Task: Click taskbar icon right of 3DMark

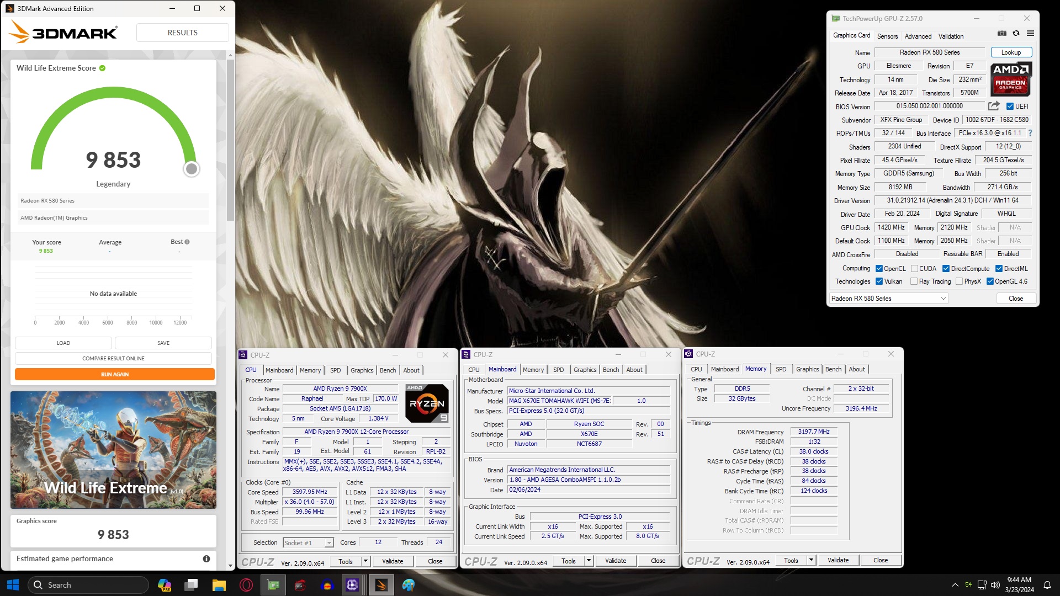Action: [x=409, y=585]
